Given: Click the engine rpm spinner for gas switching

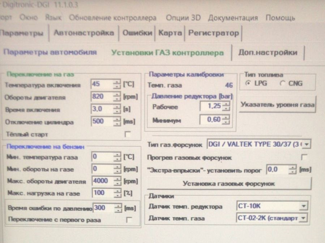Looking at the screenshot, I should coord(117,97).
